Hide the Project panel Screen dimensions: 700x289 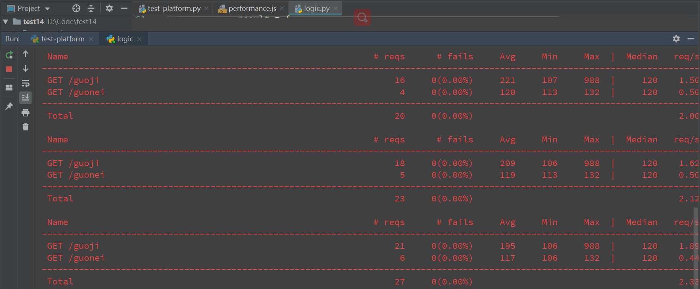(124, 8)
